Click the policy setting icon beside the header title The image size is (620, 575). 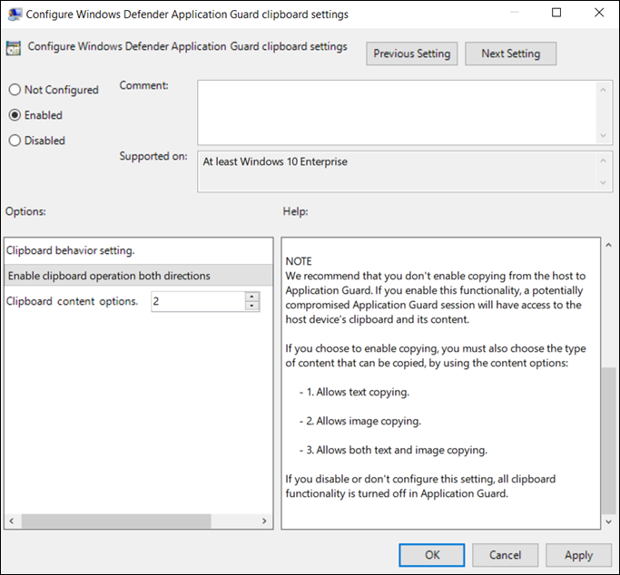click(x=15, y=50)
